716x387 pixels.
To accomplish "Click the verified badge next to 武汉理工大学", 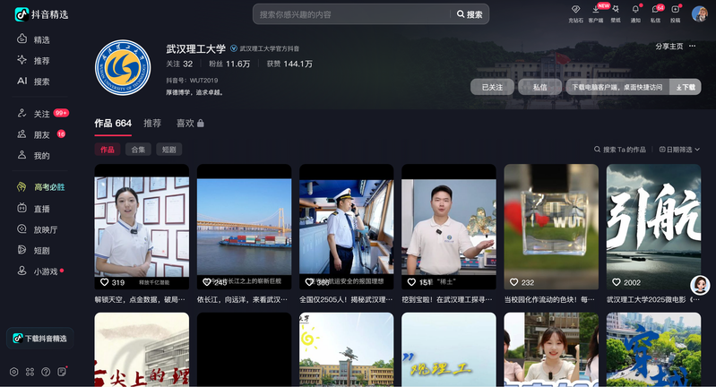I will 233,48.
